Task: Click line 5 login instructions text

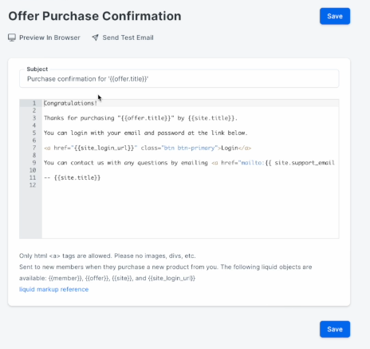Action: coord(146,133)
